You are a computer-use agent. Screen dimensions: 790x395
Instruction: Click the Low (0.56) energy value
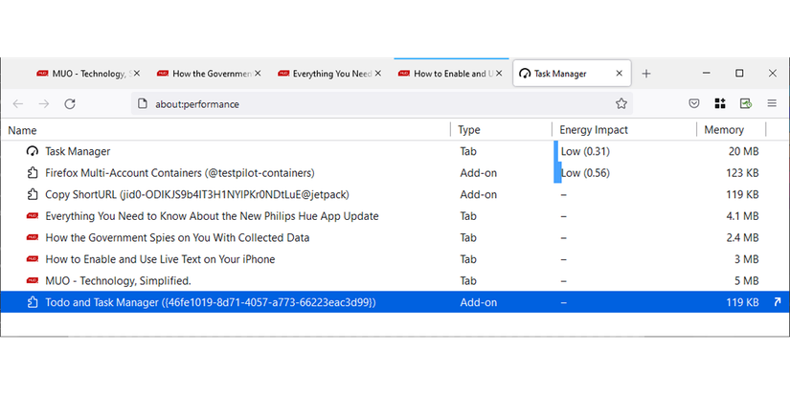585,172
